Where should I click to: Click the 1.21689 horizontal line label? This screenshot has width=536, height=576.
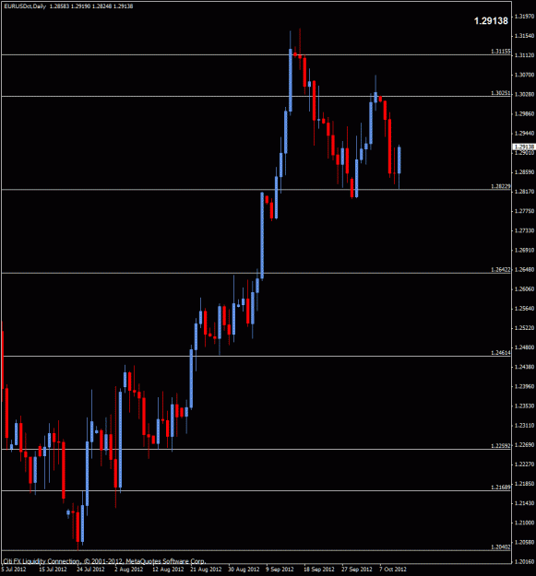click(501, 488)
